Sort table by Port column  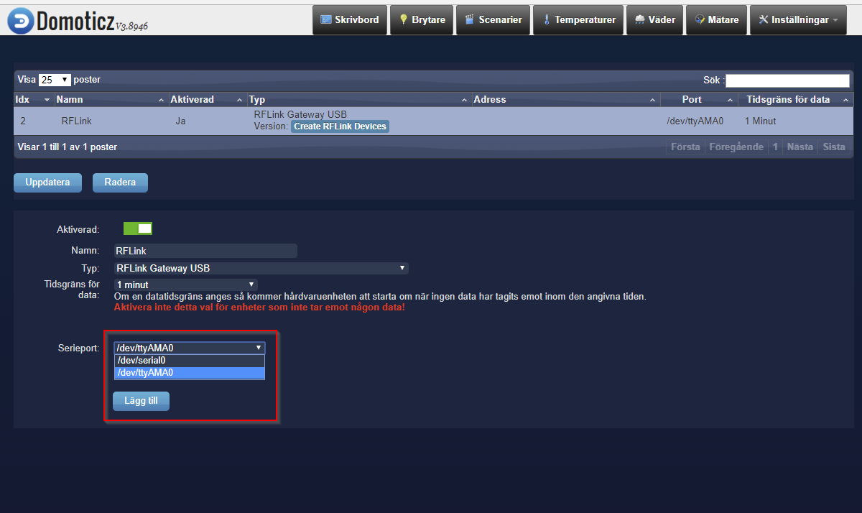pos(698,100)
